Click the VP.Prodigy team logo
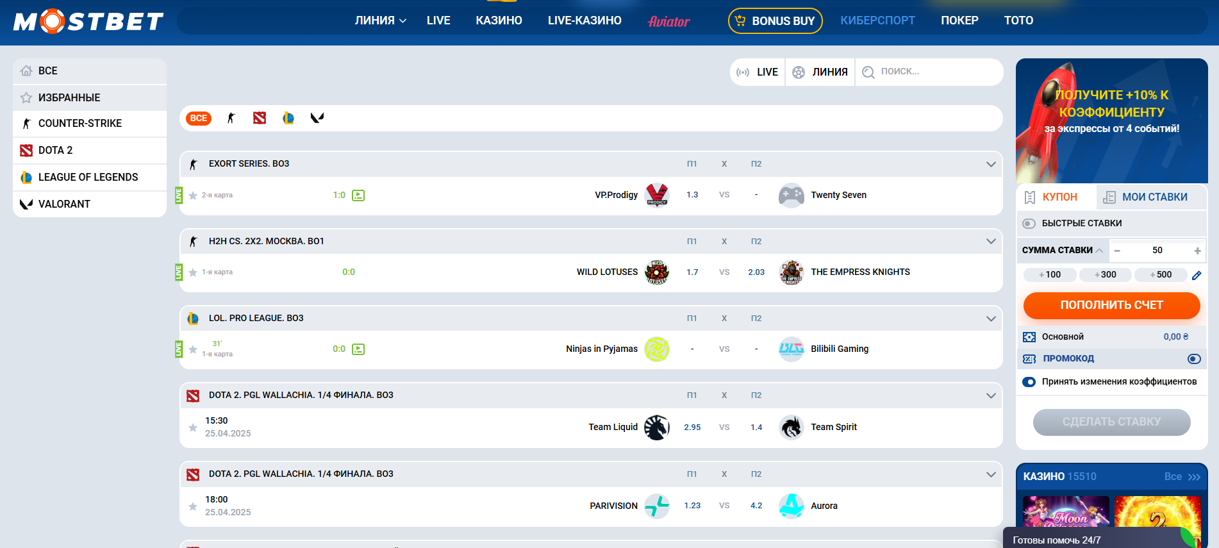1219x548 pixels. [x=657, y=195]
